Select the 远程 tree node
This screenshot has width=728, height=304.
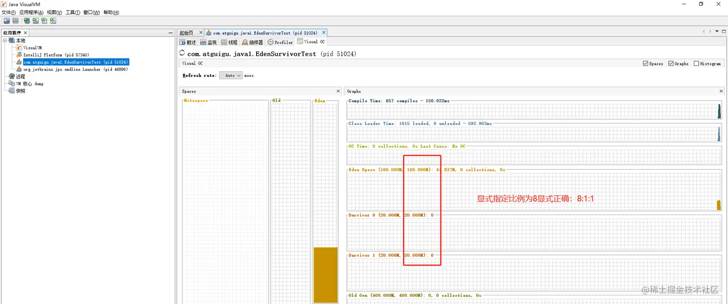[x=20, y=76]
